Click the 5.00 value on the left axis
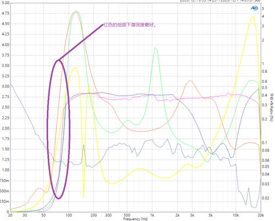 [5, 3]
